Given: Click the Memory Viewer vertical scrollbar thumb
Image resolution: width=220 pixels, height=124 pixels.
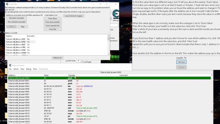Looking at the screenshot, I should click(212, 112).
